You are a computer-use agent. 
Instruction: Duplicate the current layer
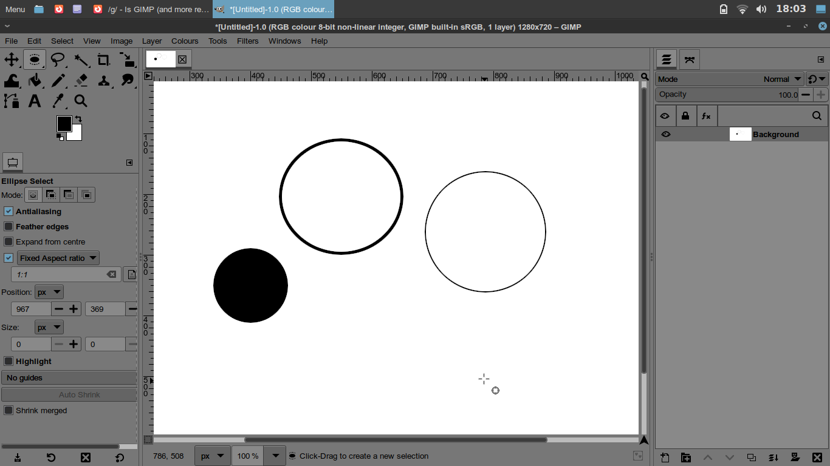[x=752, y=458]
